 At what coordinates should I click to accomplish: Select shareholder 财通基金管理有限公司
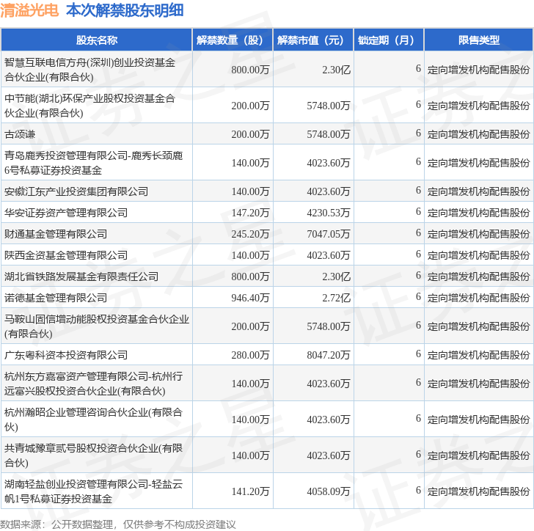(x=56, y=234)
